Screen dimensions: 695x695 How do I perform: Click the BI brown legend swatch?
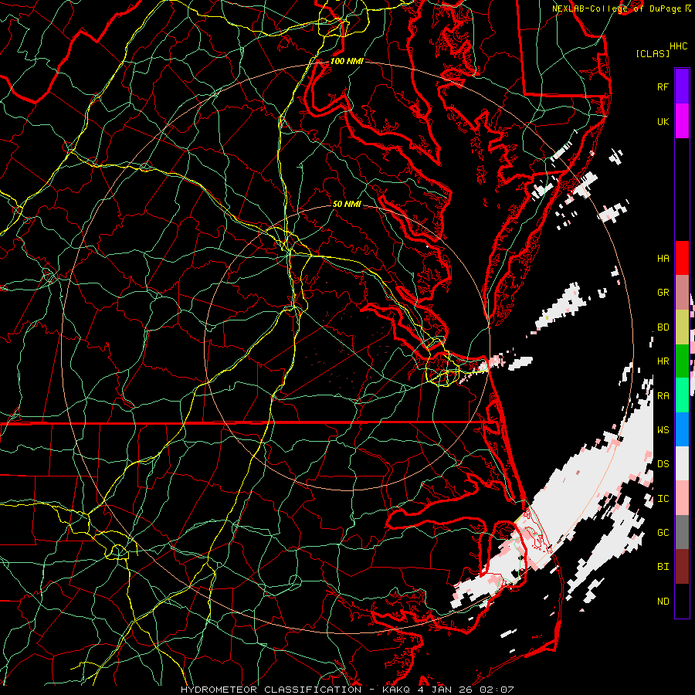point(682,567)
